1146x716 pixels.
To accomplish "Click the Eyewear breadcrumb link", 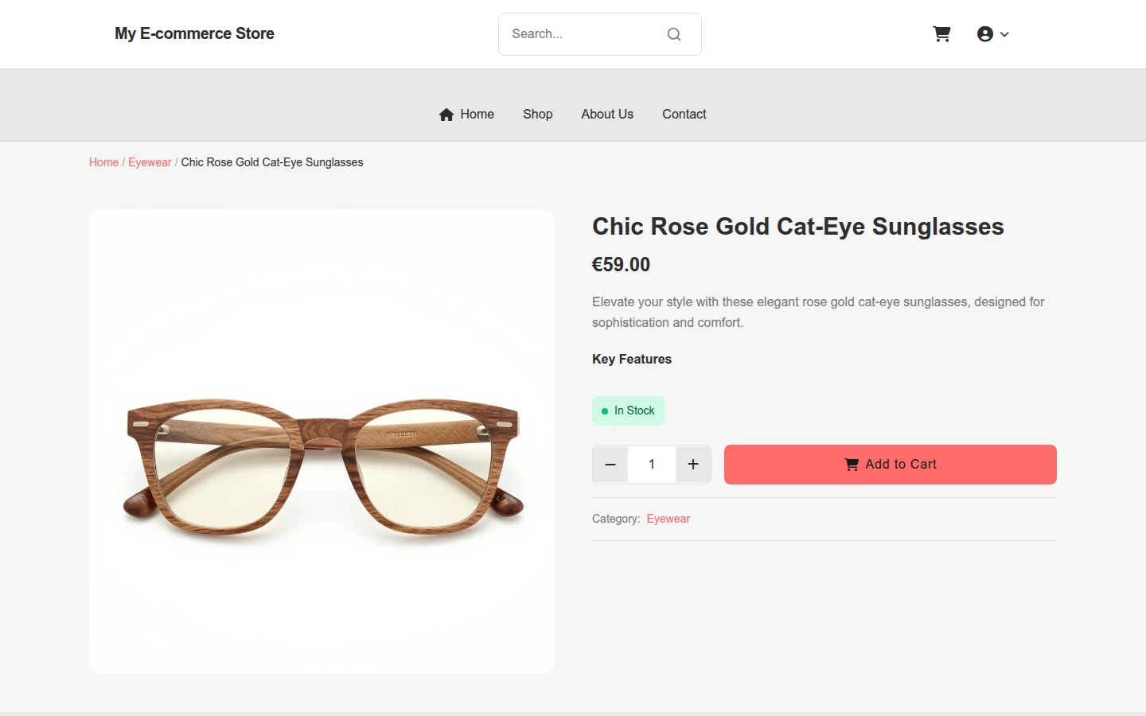I will pyautogui.click(x=150, y=162).
